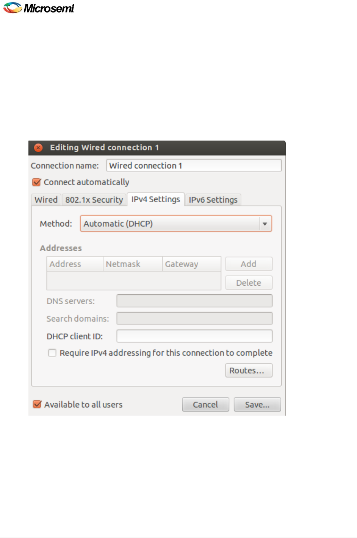Click the DHCP client ID field
This screenshot has height=538, width=357.
coord(194,336)
